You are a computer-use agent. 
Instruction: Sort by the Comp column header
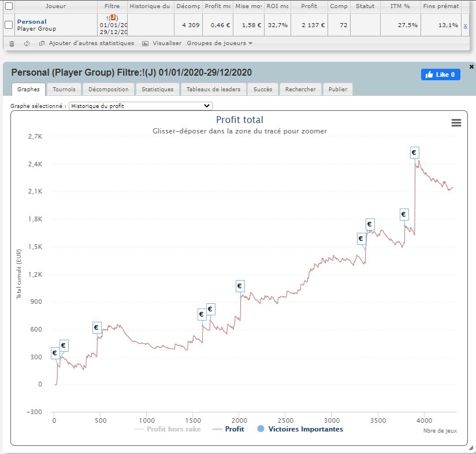pos(339,6)
